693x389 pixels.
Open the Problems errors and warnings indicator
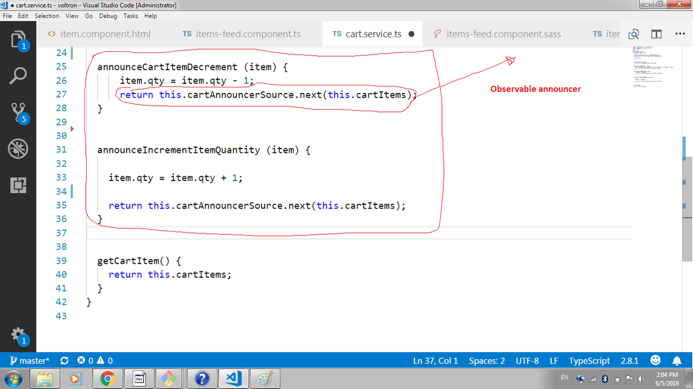pyautogui.click(x=95, y=360)
